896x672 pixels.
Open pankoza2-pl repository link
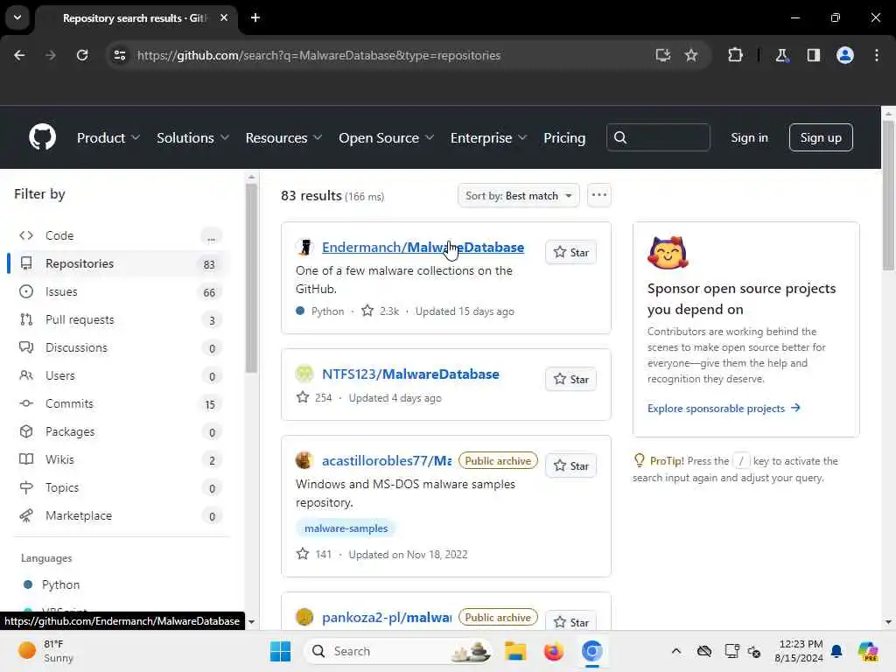386,617
